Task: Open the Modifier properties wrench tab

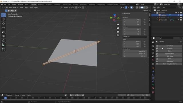Action: click(x=153, y=72)
